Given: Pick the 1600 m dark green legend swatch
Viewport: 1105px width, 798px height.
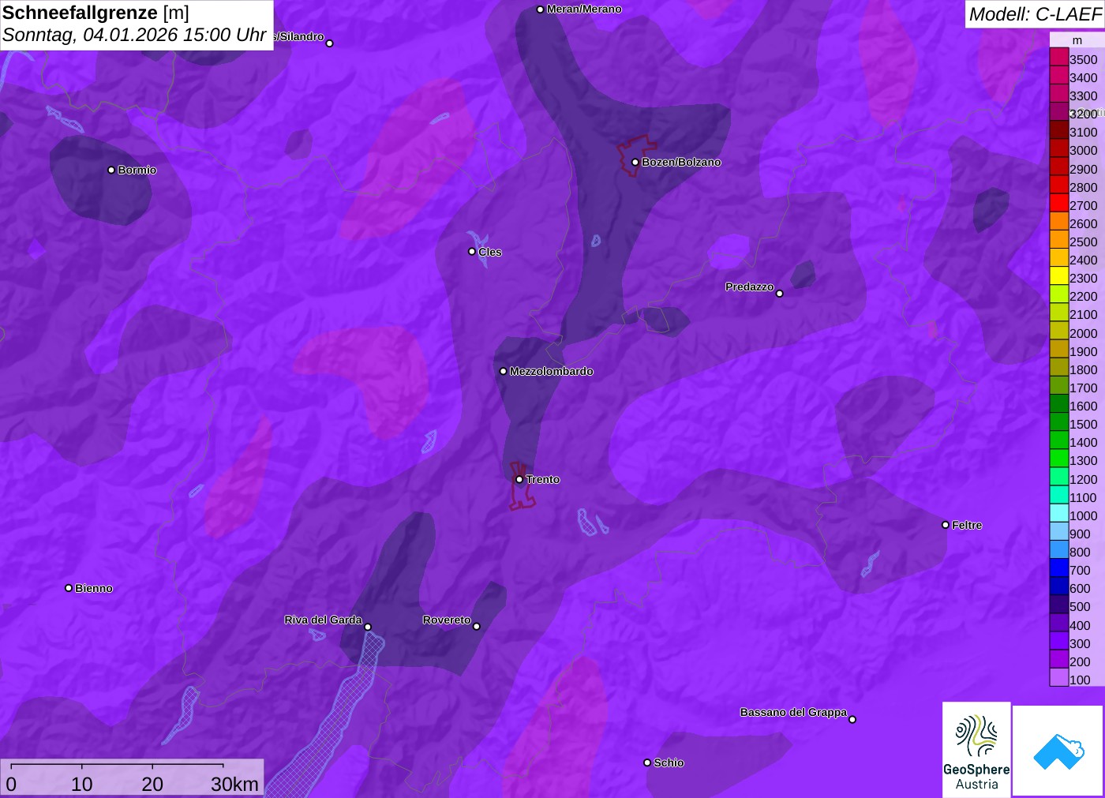Looking at the screenshot, I should (x=1058, y=403).
